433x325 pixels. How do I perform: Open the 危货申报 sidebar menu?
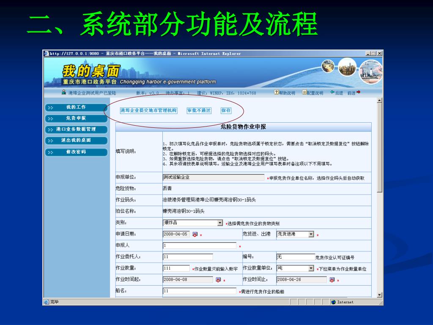click(x=76, y=118)
